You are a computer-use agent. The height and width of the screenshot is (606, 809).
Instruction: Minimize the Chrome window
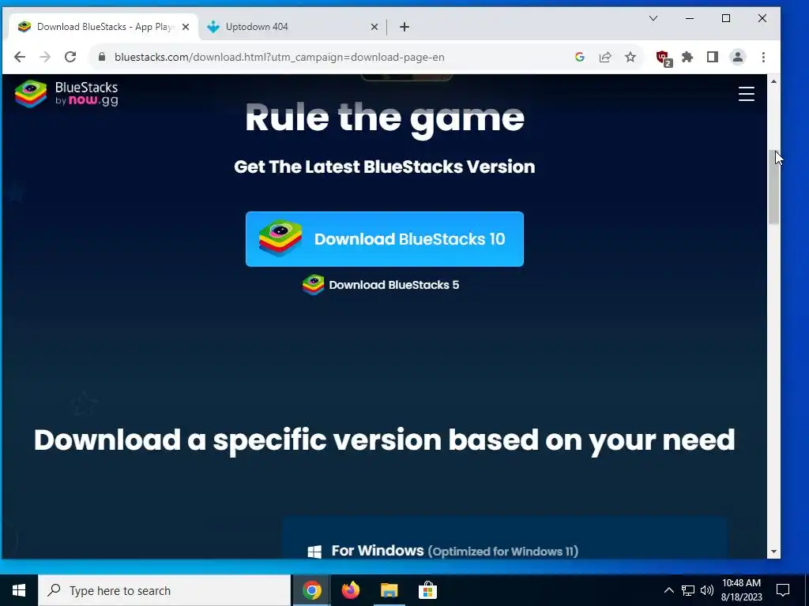point(689,18)
